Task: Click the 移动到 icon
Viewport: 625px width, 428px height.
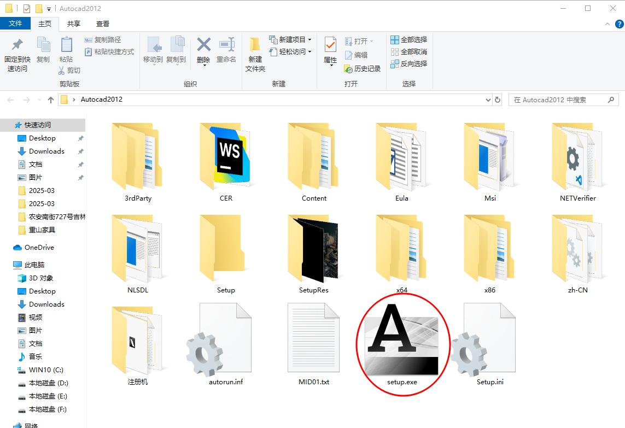Action: (154, 45)
